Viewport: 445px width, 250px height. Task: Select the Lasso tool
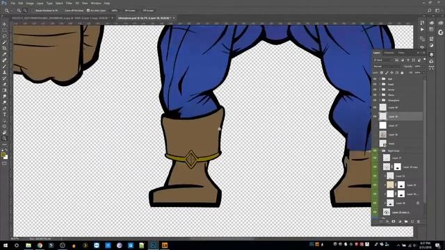4,36
